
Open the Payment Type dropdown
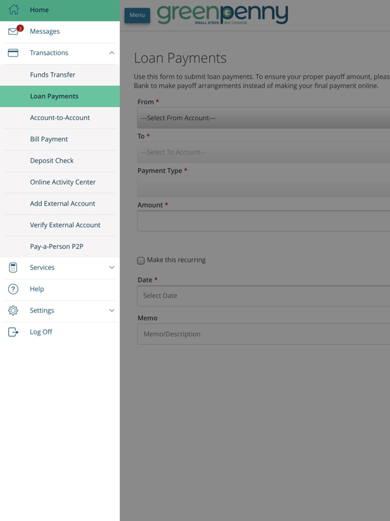[x=263, y=187]
